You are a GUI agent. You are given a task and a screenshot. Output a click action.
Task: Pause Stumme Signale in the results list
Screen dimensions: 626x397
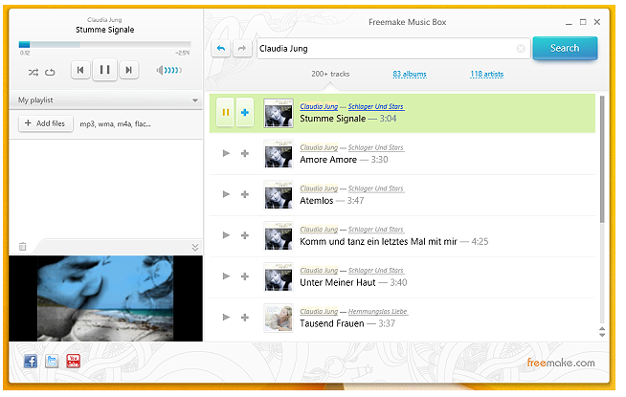[225, 113]
